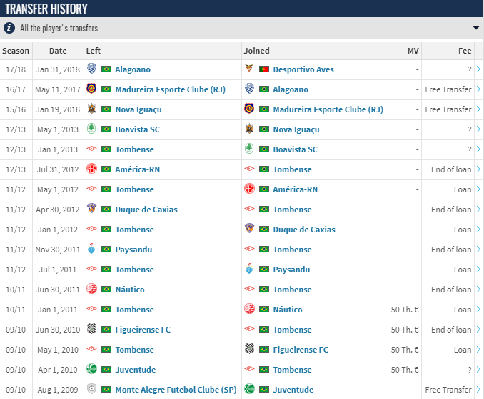Click Náutico crest in Jan 1, 2011 Joined column

249,309
